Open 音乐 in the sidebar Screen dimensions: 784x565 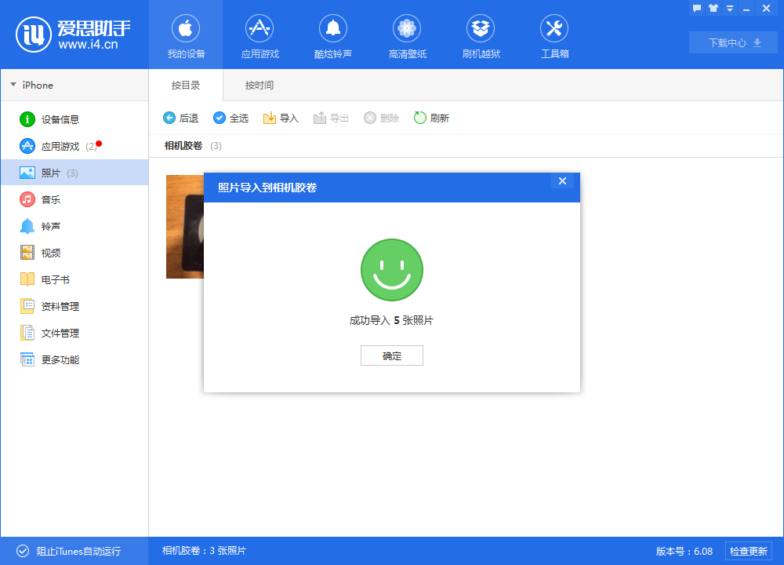pos(51,199)
